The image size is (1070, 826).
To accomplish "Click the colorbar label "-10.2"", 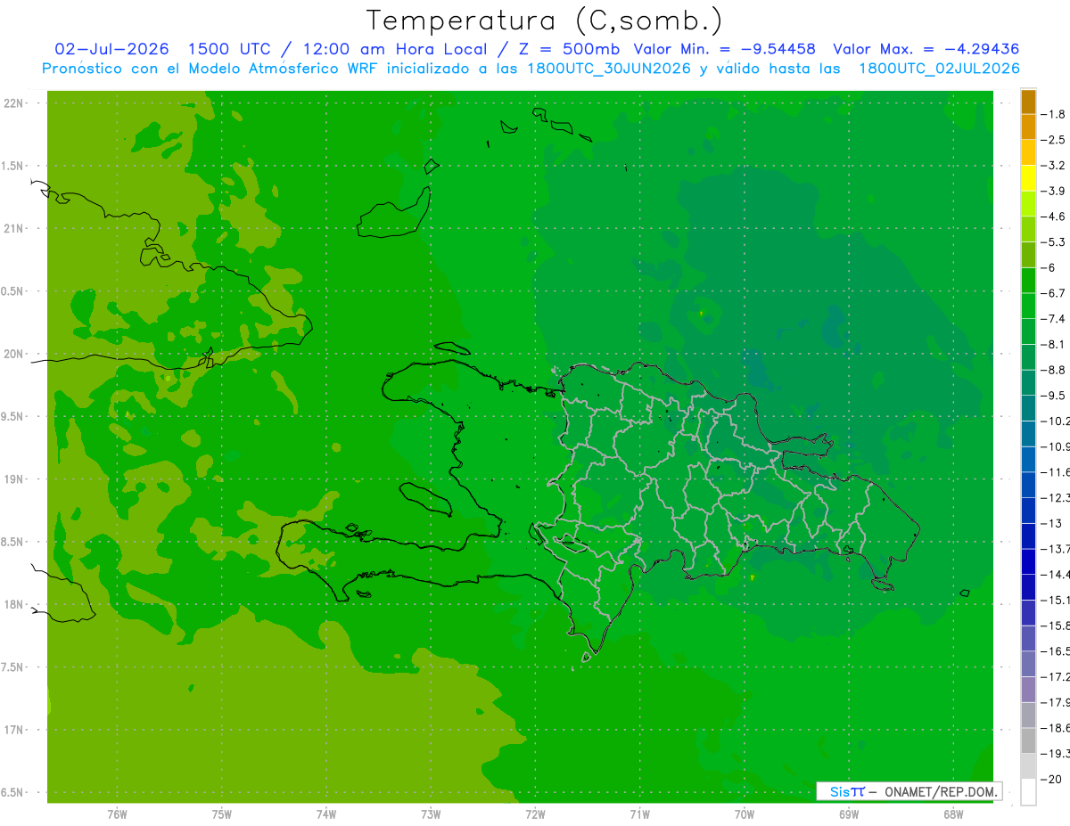I will pyautogui.click(x=1057, y=421).
